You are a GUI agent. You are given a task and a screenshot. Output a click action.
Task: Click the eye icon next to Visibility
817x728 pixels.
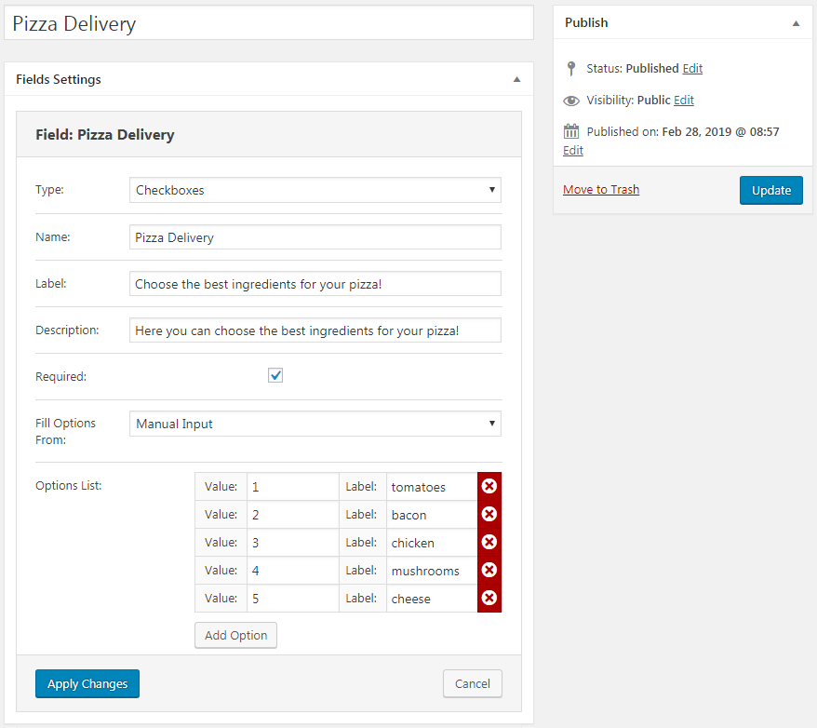[x=571, y=101]
